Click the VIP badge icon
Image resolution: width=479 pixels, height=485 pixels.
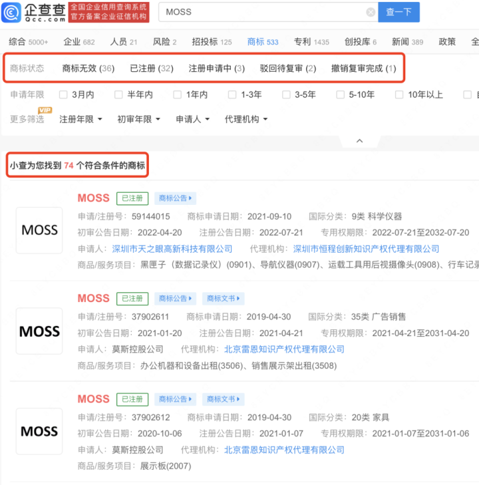(x=45, y=110)
